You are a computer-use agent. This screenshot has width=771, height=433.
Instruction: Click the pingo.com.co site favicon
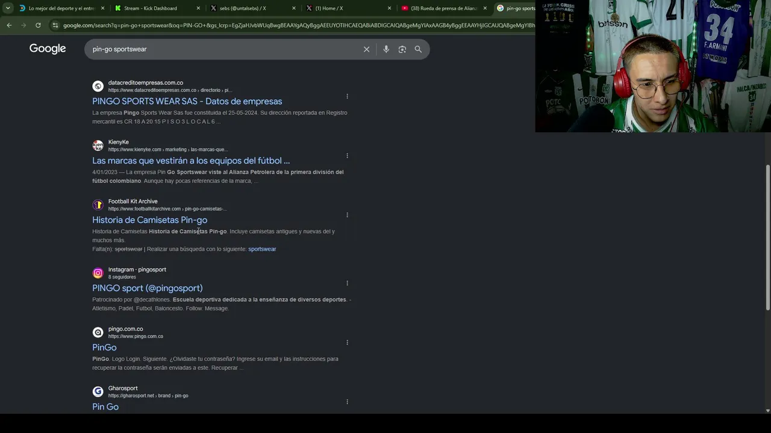coord(98,333)
